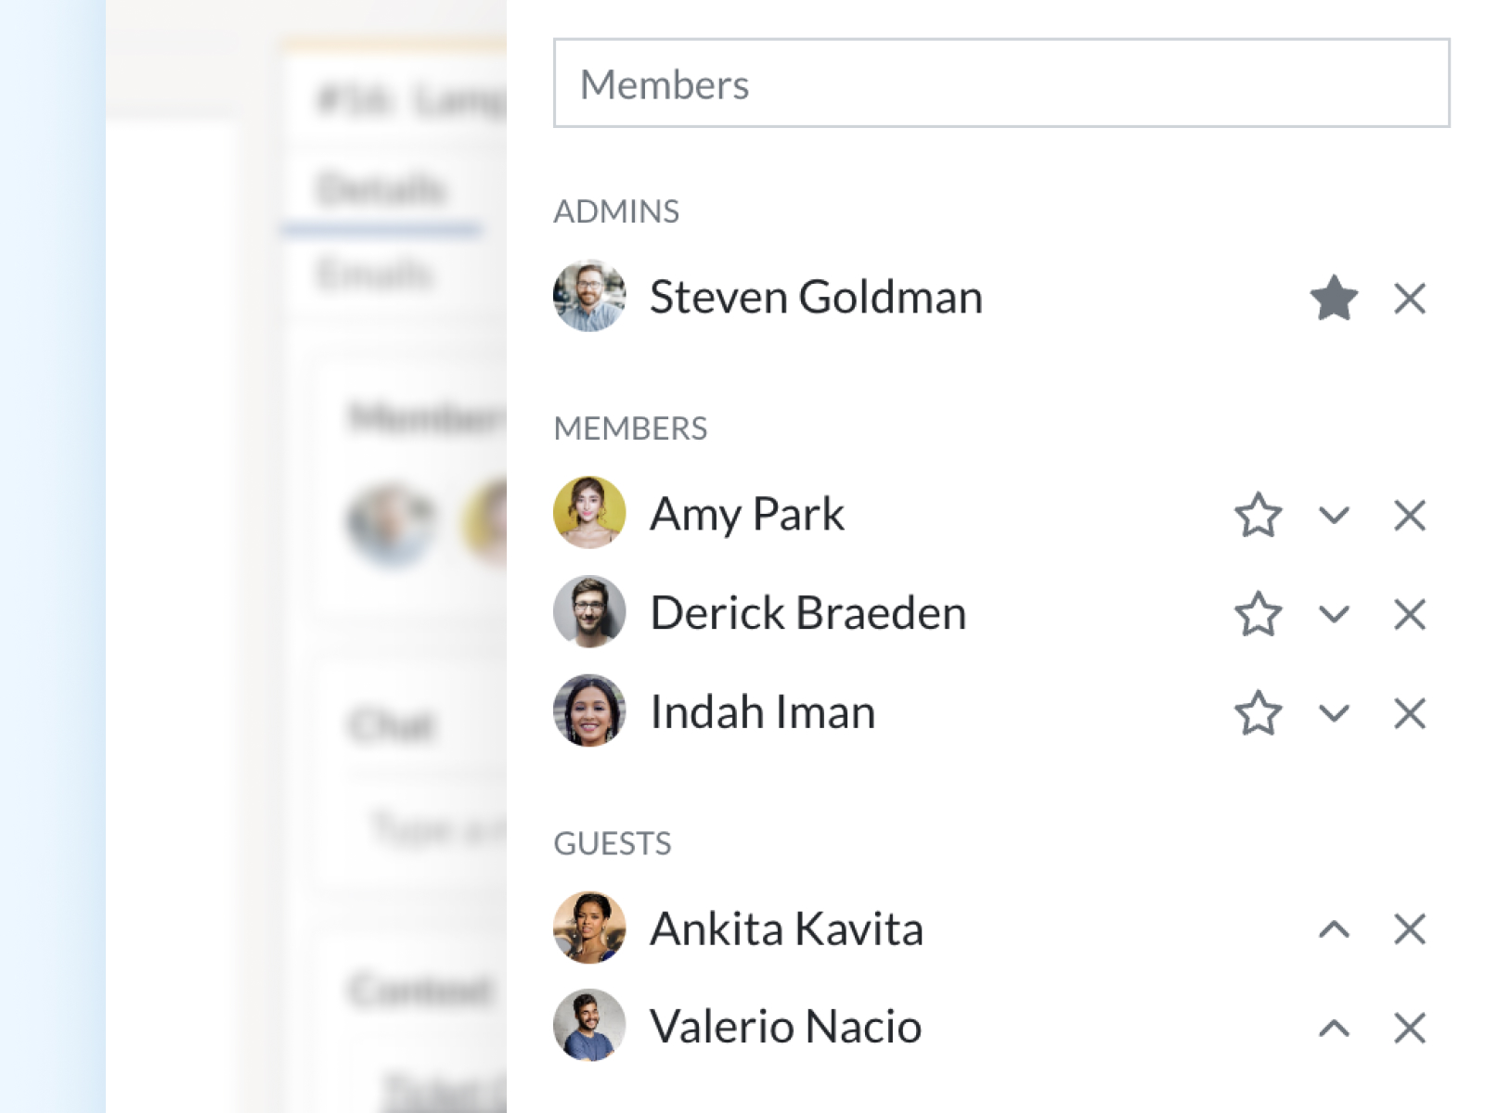Remove Indah Iman from members
1485x1113 pixels.
[x=1409, y=713]
